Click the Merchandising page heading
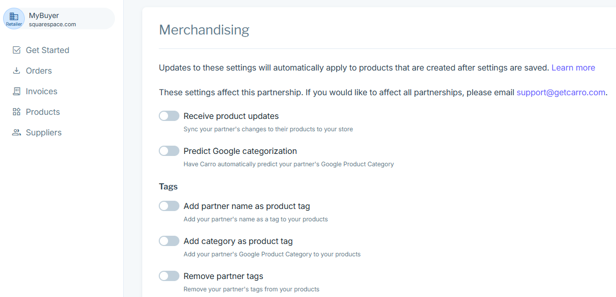This screenshot has width=616, height=297. click(x=204, y=30)
